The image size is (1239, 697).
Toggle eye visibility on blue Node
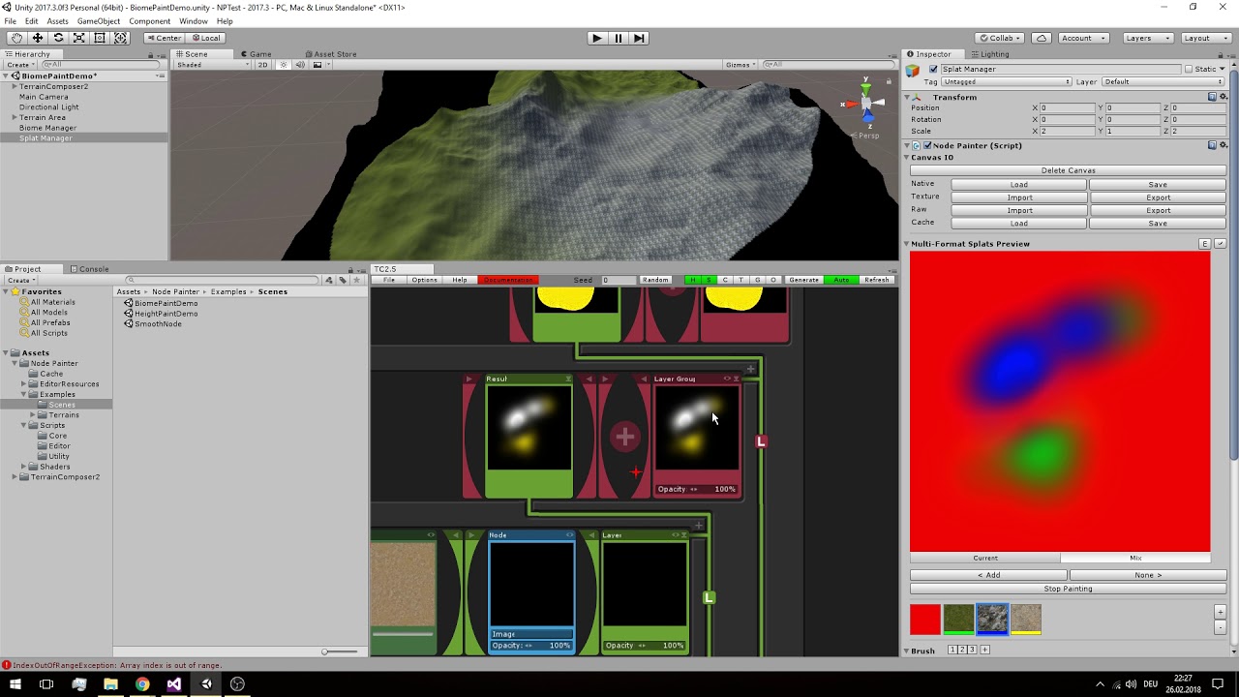pos(569,535)
